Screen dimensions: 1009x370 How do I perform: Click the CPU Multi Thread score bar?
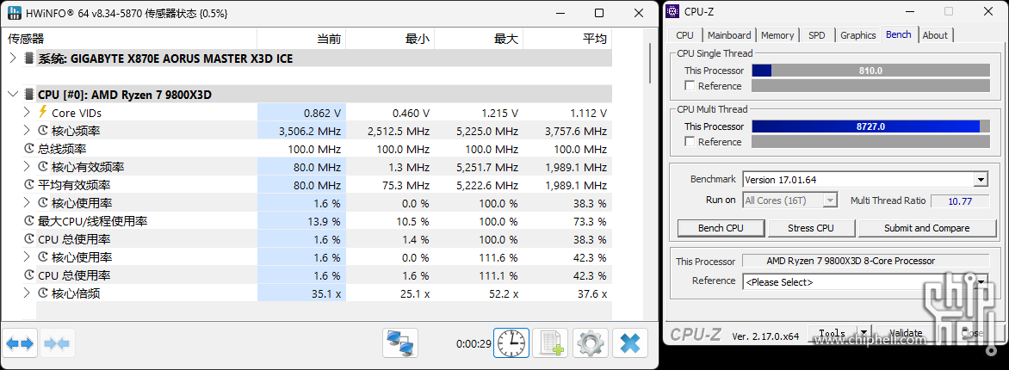tap(870, 126)
